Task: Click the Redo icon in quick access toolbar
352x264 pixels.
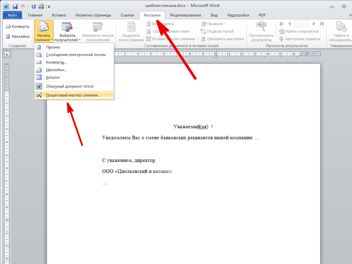Action: pyautogui.click(x=34, y=7)
